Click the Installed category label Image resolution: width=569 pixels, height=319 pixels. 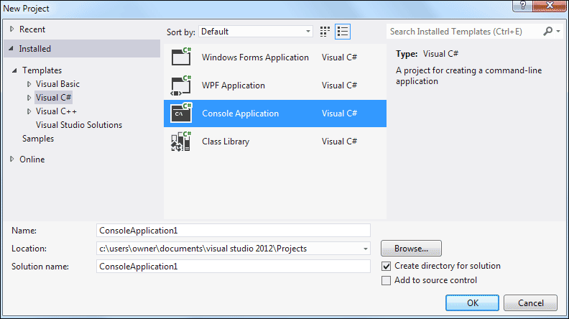[x=34, y=49]
